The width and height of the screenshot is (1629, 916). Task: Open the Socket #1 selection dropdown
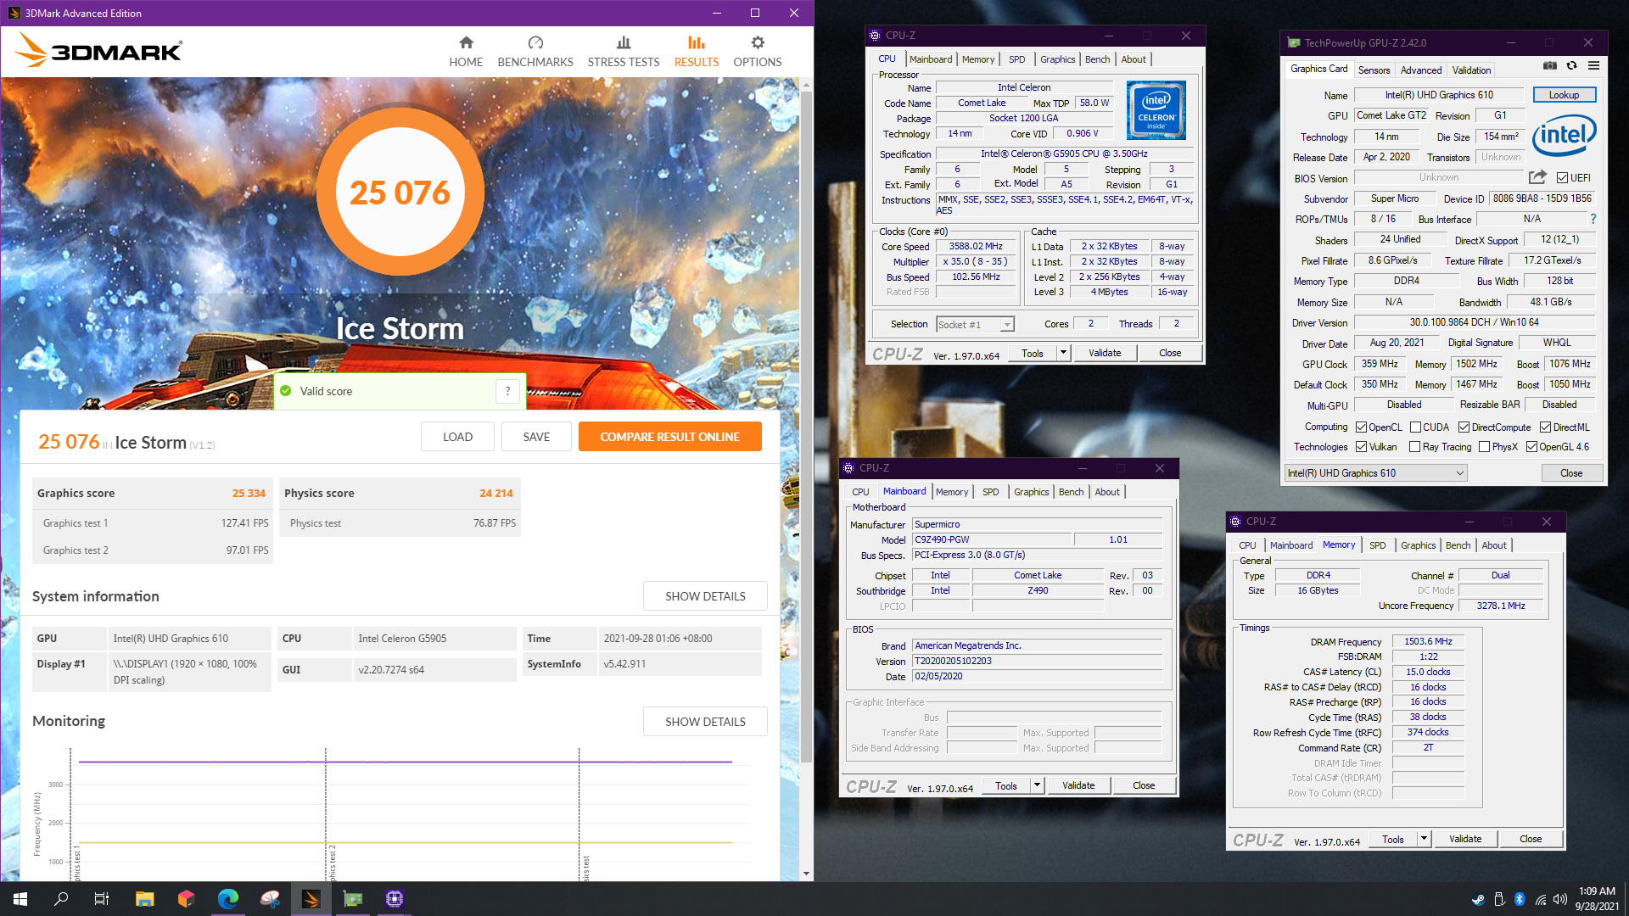[976, 324]
